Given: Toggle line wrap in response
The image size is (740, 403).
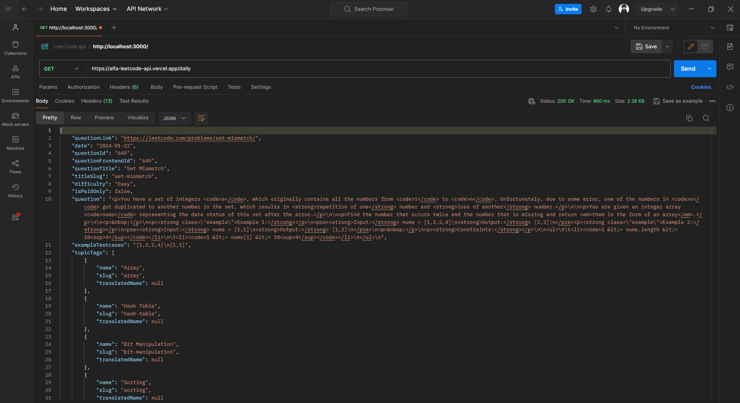Looking at the screenshot, I should [x=201, y=118].
